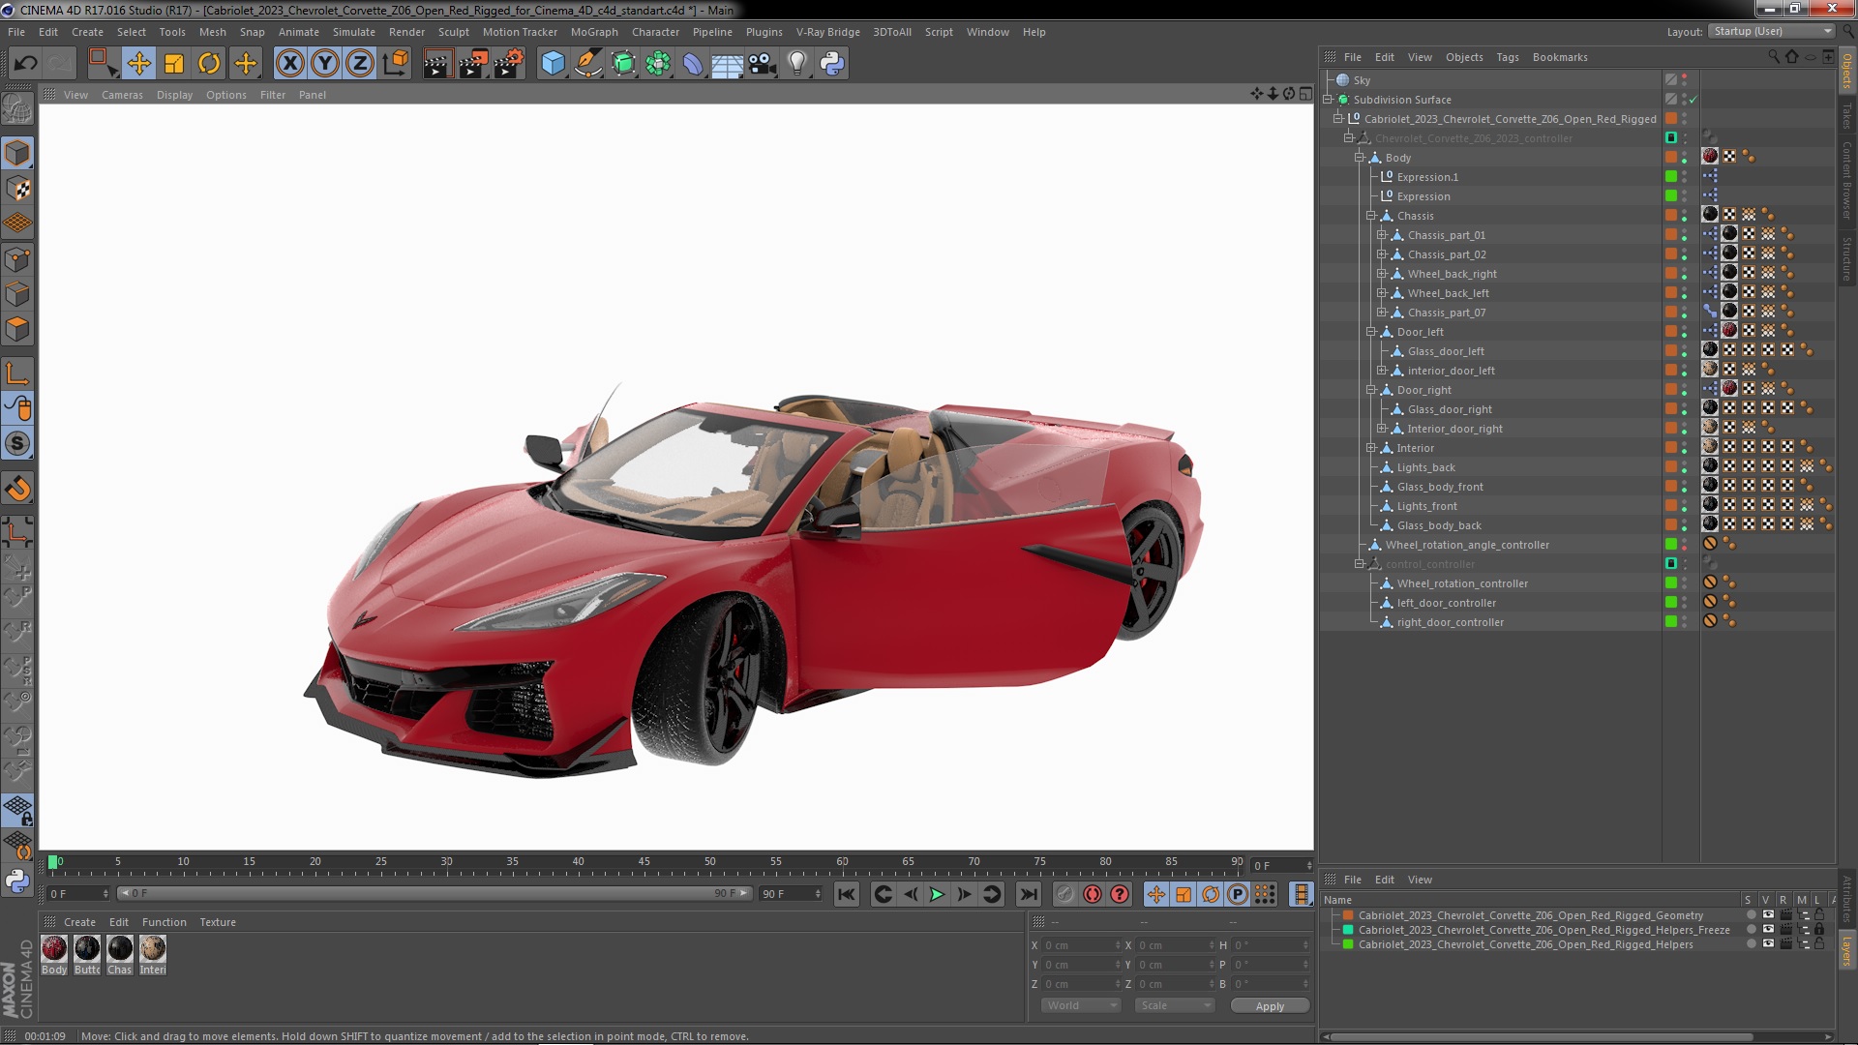Open Edit Render Settings icon
The height and width of the screenshot is (1045, 1858).
point(509,64)
